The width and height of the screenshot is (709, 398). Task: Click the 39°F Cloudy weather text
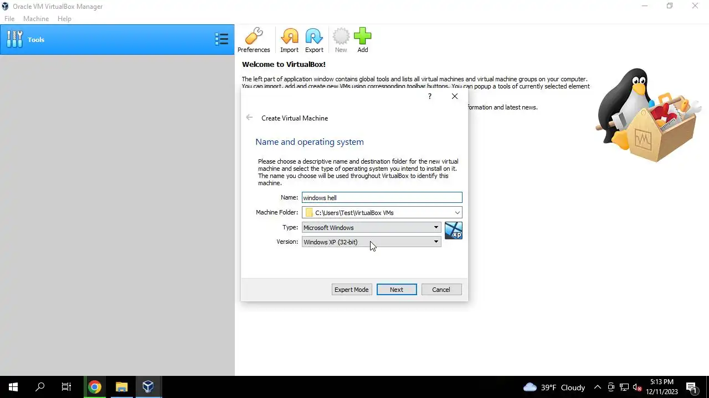pyautogui.click(x=563, y=387)
